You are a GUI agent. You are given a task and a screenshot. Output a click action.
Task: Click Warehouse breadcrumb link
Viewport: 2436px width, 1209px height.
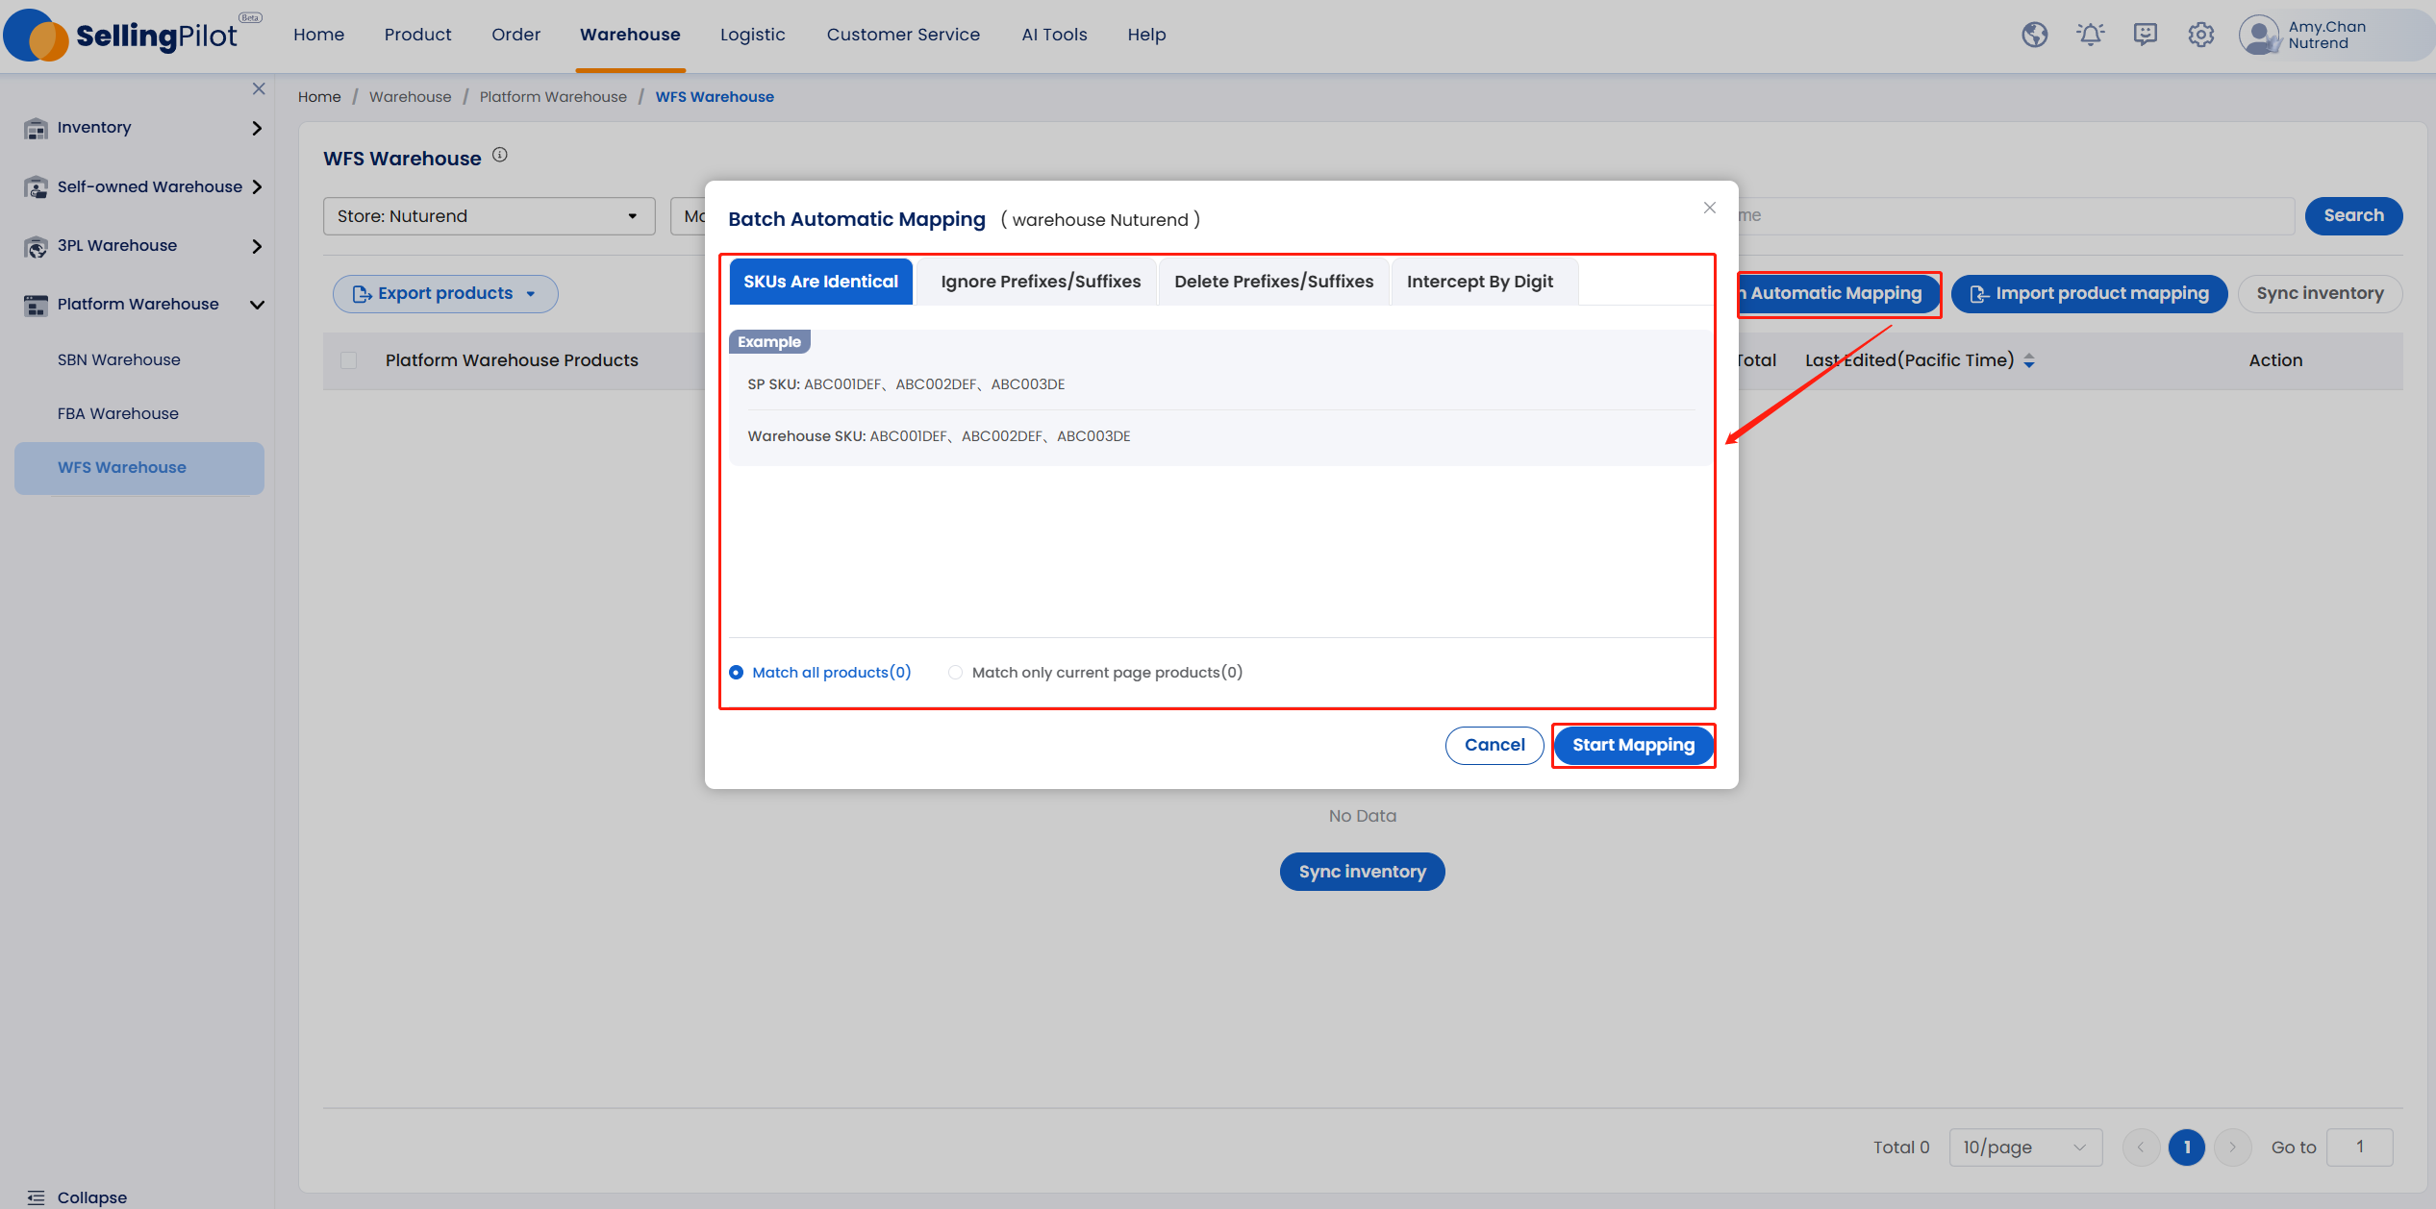point(410,97)
